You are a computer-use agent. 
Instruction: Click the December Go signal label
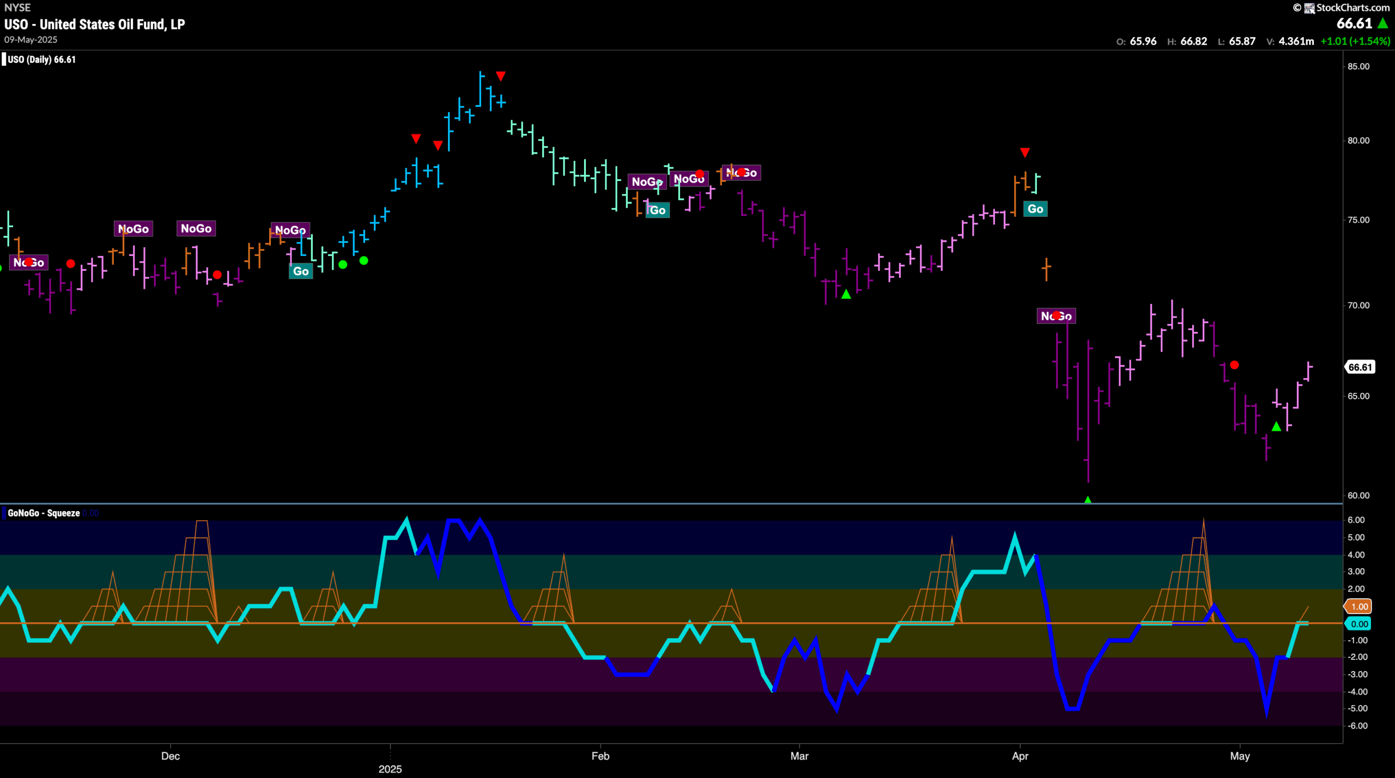point(301,271)
